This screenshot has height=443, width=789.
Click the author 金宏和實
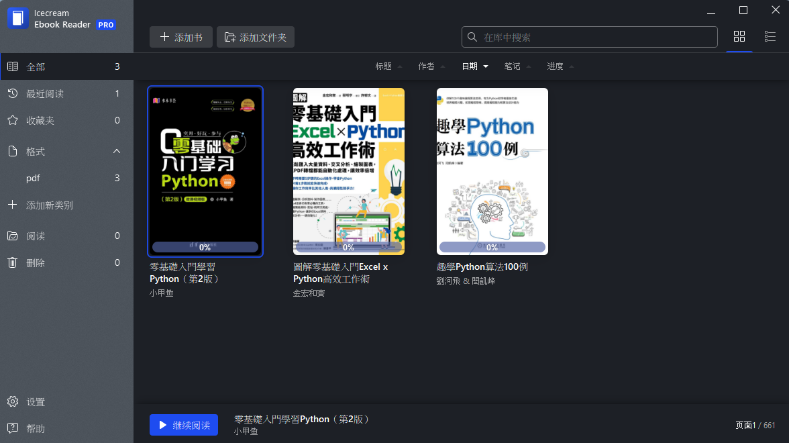click(x=309, y=293)
